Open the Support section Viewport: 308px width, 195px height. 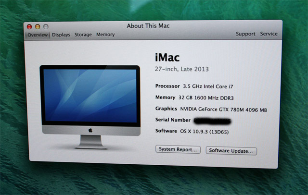(245, 34)
